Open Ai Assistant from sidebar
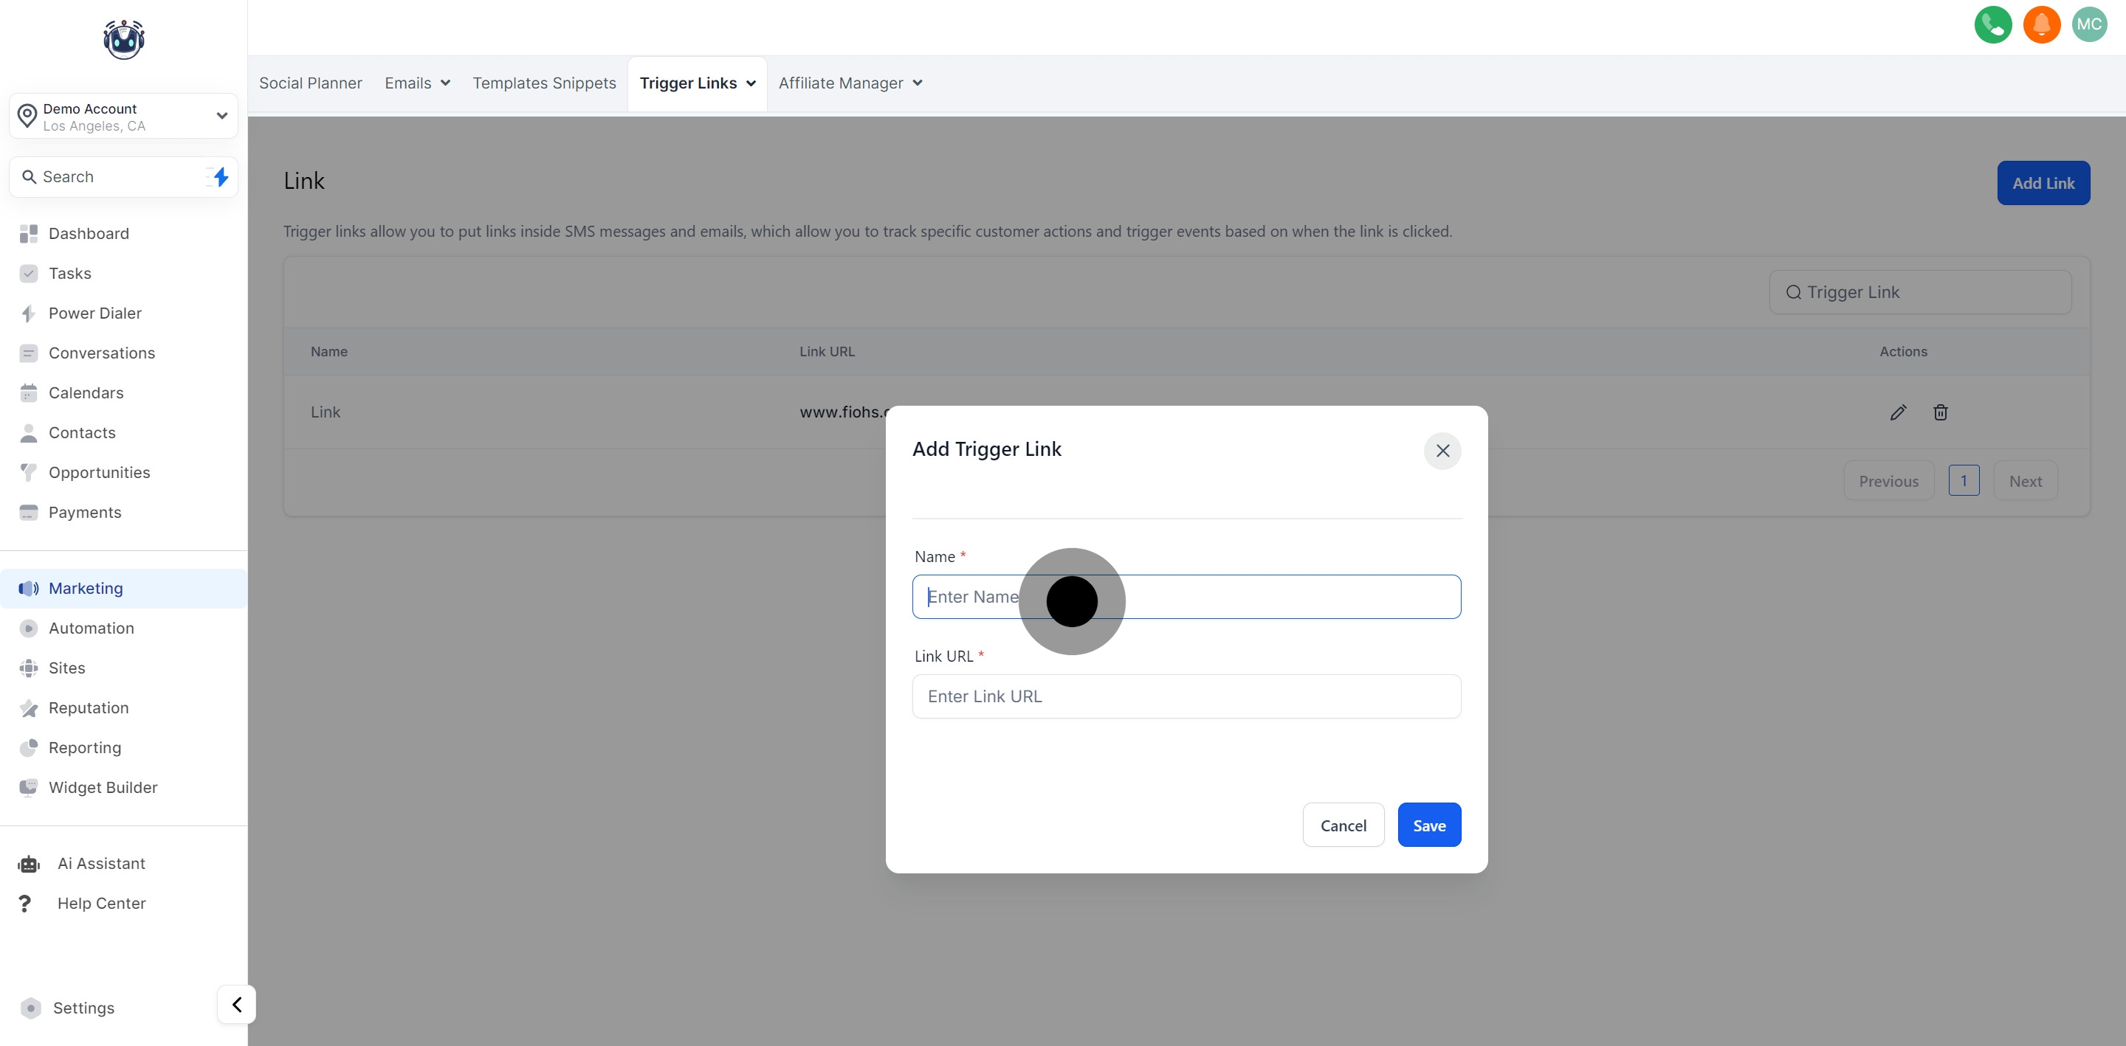Screen dimensions: 2126x1046 coord(100,864)
